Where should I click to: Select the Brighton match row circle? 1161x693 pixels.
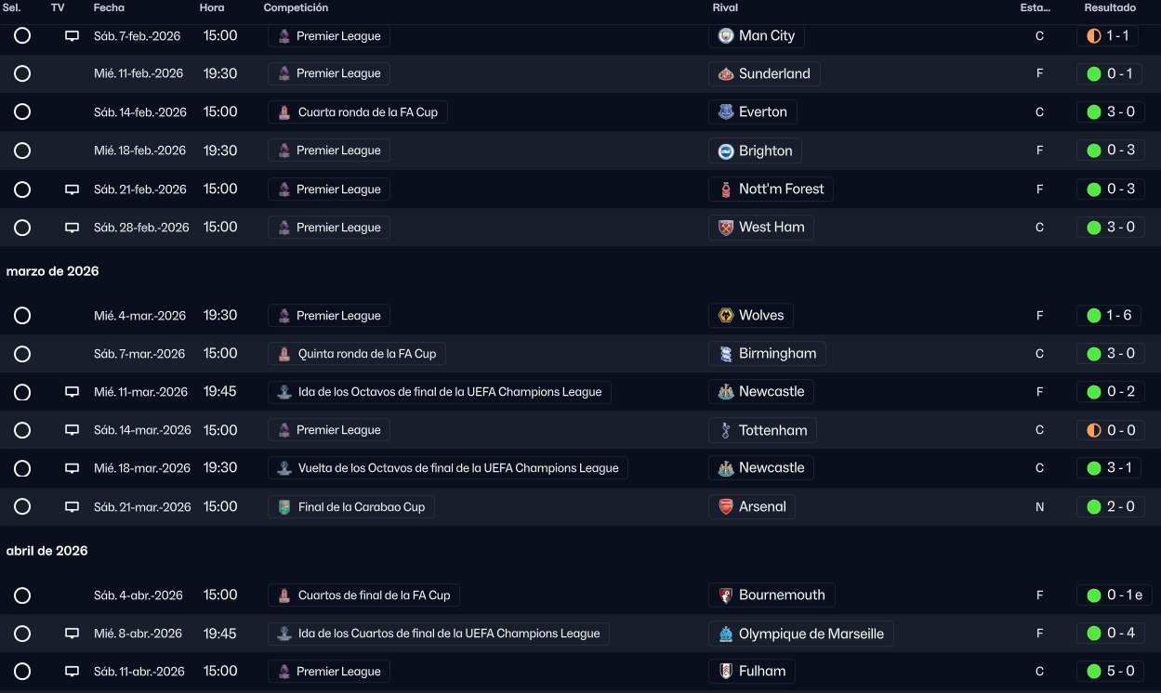point(22,150)
